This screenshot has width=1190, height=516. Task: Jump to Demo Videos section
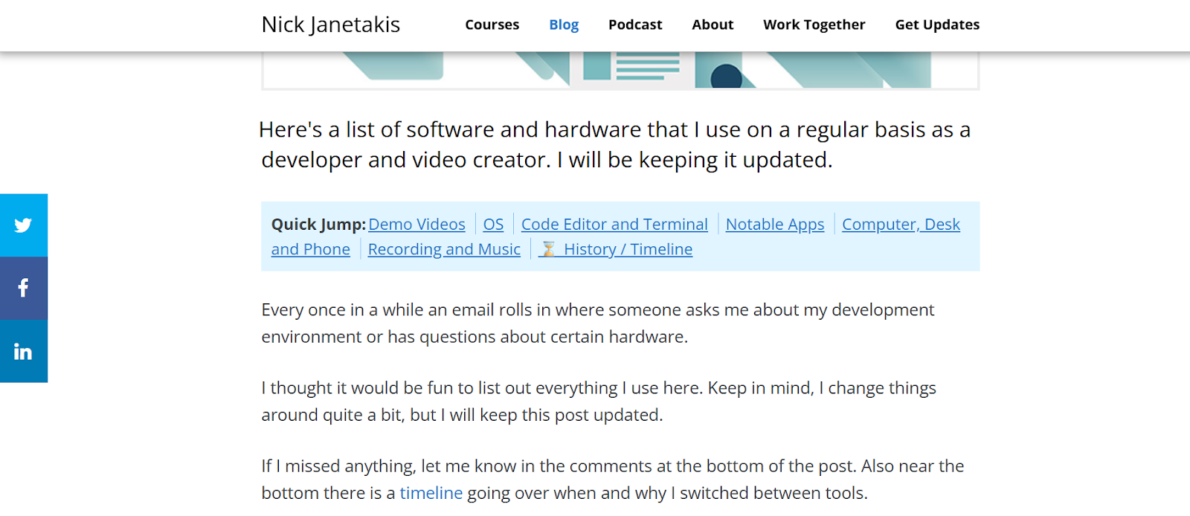[416, 225]
